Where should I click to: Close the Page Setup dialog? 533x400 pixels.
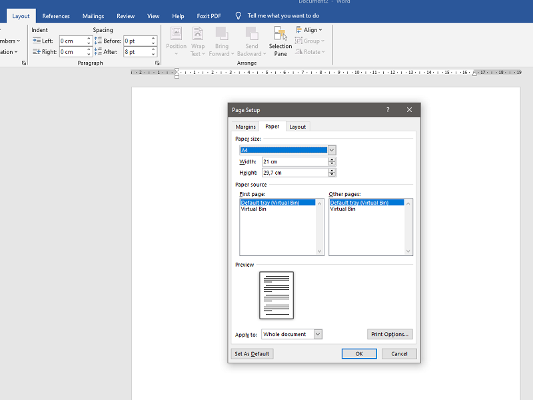tap(409, 110)
